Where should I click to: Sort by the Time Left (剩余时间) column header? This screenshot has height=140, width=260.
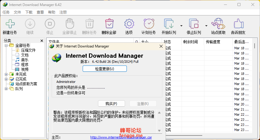point(193,42)
